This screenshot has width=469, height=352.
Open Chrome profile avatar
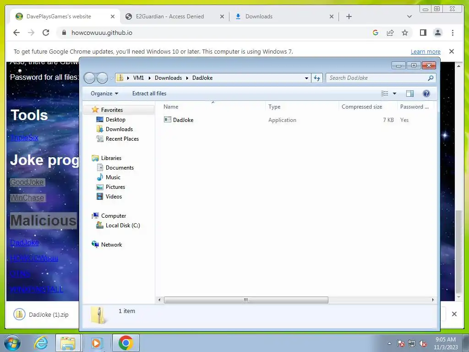tap(438, 33)
